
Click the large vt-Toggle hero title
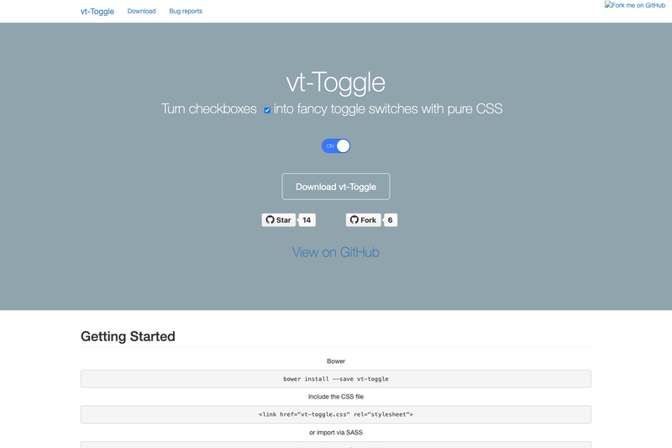336,82
